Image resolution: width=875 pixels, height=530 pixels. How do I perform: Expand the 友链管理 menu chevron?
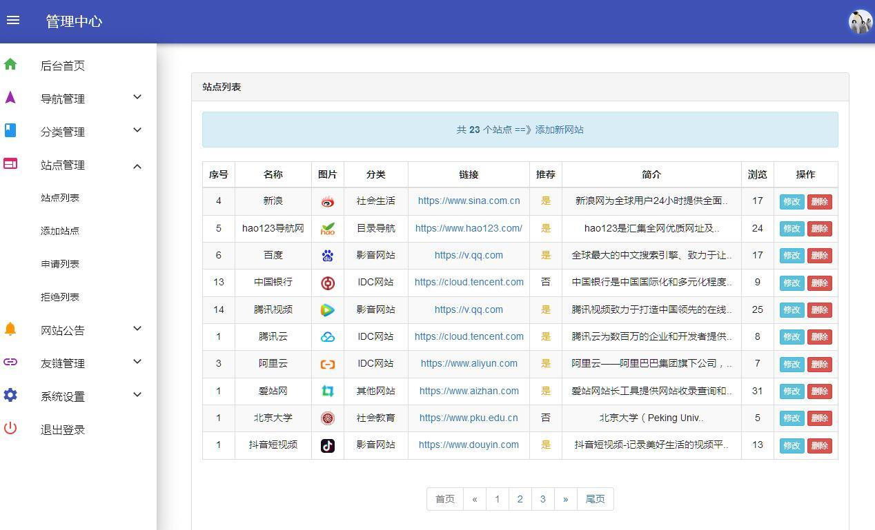click(137, 362)
